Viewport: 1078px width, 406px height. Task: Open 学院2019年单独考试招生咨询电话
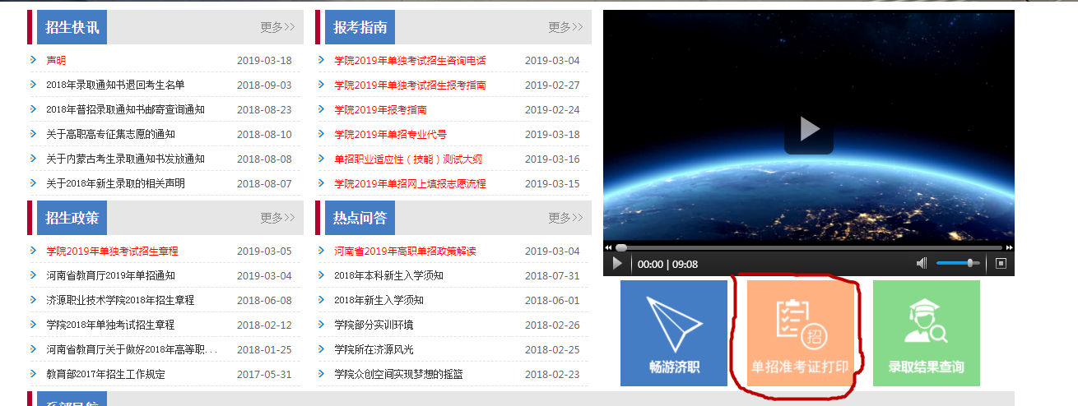[410, 61]
